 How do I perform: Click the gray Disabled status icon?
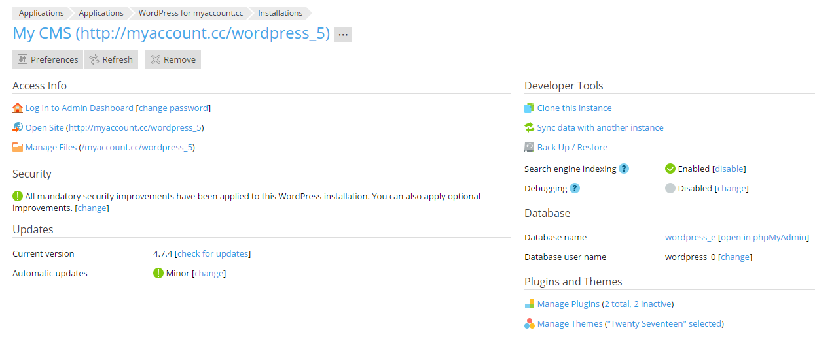(670, 188)
